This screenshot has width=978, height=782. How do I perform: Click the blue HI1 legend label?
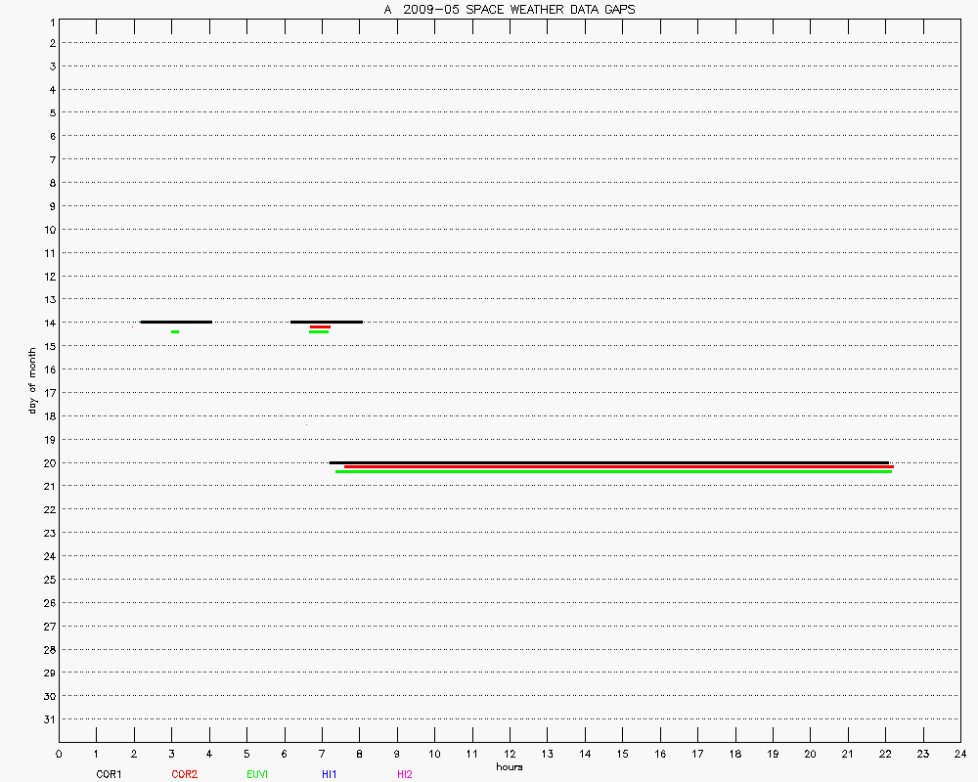coord(330,774)
